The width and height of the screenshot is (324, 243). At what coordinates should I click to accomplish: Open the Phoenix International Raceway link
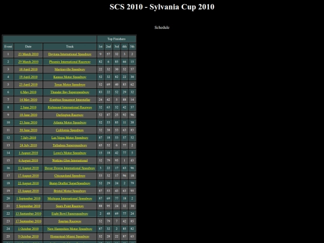[x=70, y=62]
